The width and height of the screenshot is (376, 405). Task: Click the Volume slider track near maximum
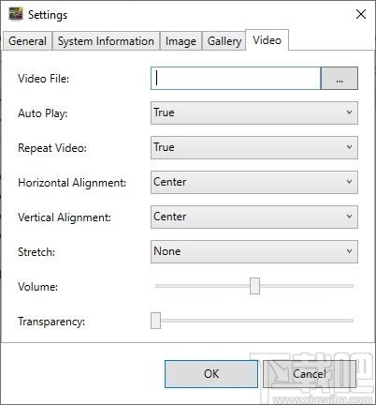[x=348, y=286]
